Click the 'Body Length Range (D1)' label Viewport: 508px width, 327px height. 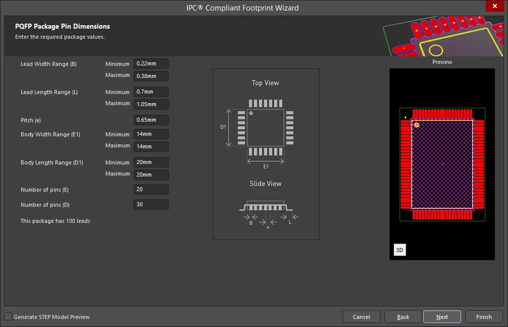click(x=52, y=162)
